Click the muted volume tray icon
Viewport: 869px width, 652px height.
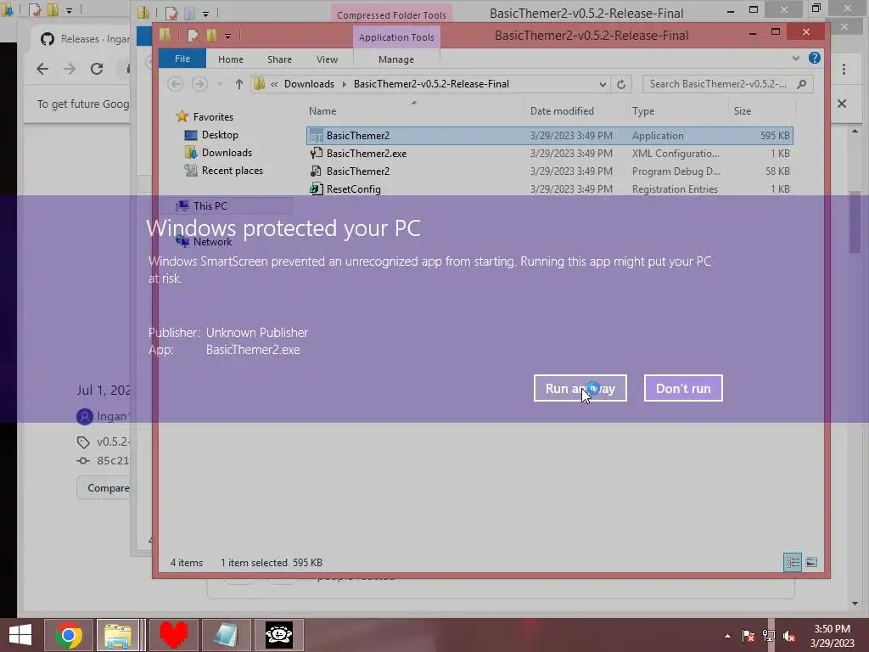coord(789,636)
